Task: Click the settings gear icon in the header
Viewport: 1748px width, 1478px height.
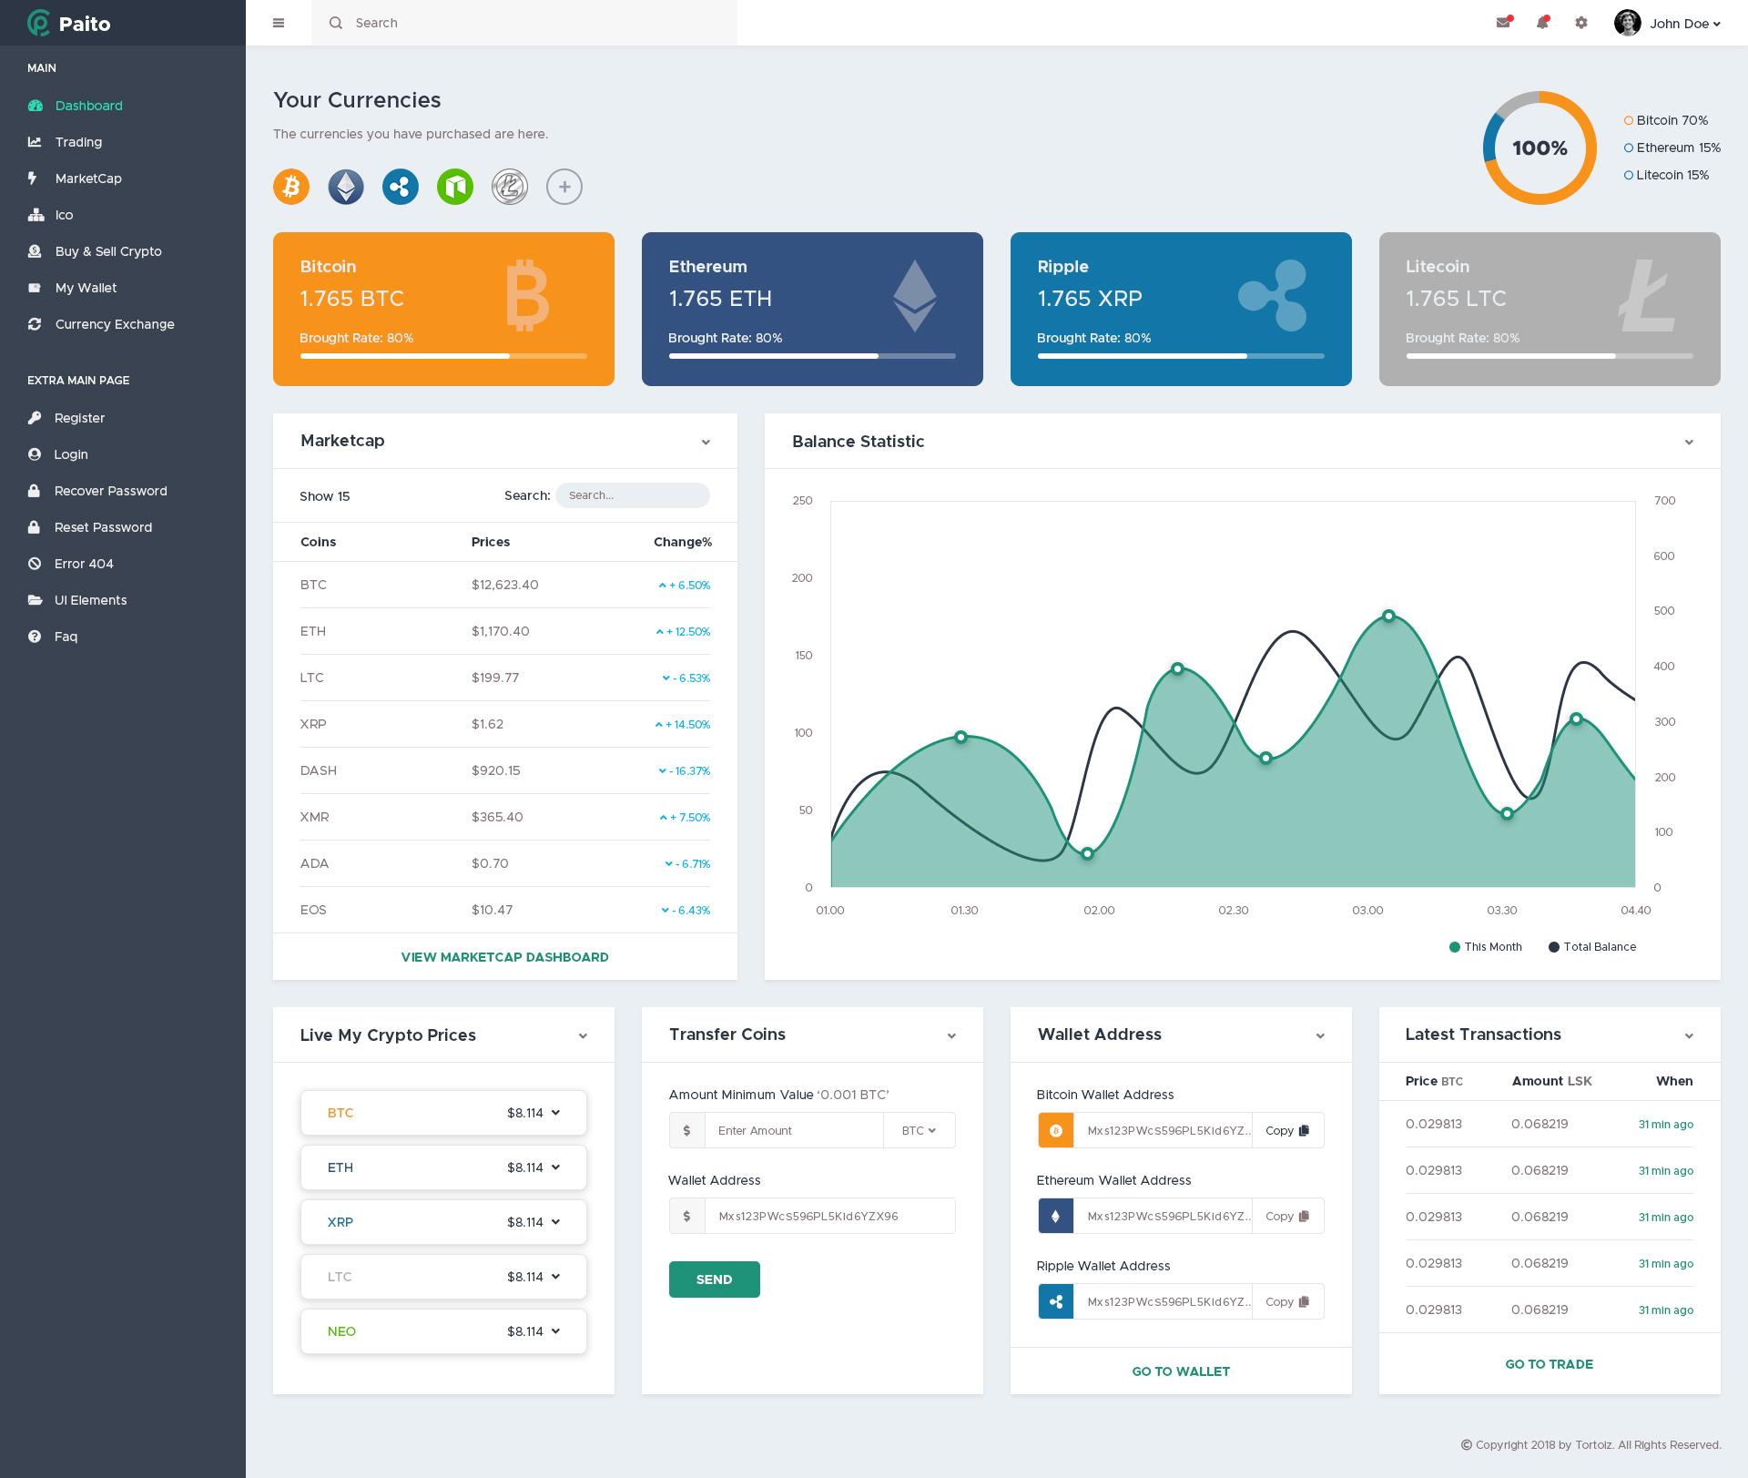Action: point(1581,23)
